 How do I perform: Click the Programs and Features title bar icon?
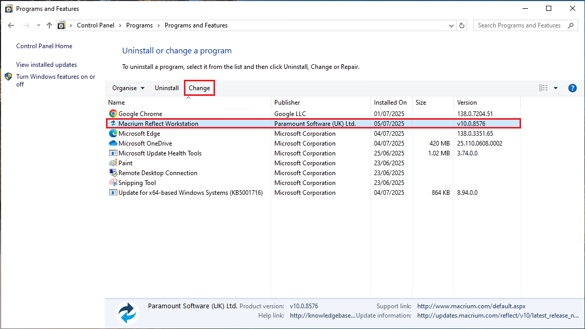pos(9,9)
